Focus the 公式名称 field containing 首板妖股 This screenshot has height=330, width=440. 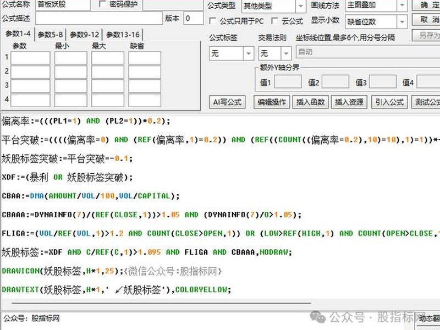tap(63, 5)
